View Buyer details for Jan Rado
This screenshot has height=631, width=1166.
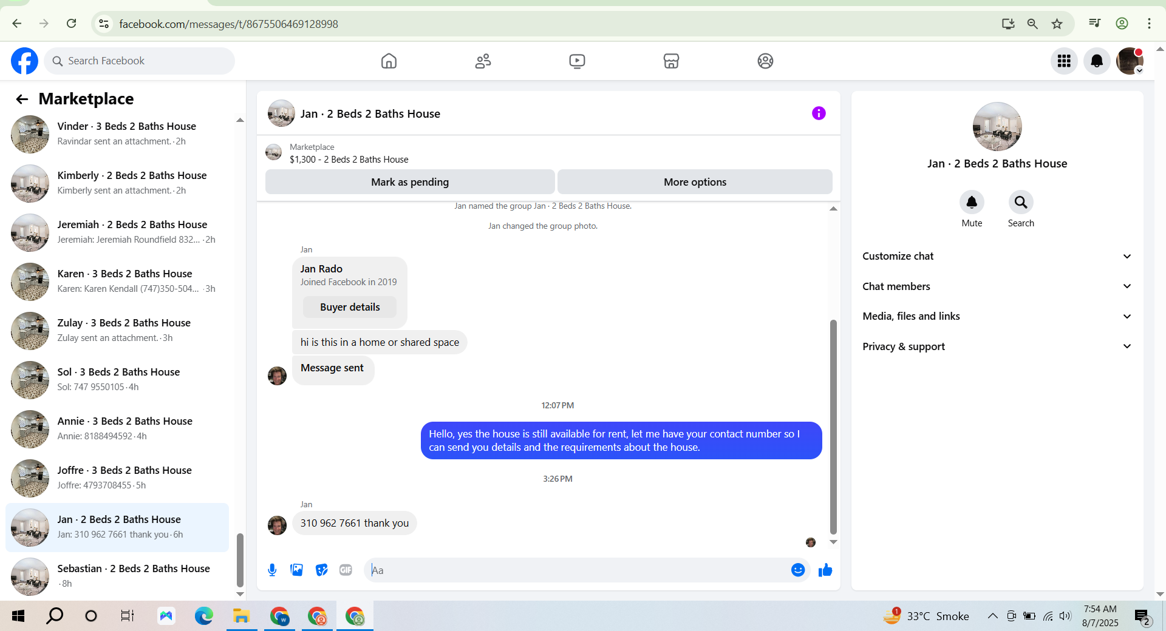point(350,307)
